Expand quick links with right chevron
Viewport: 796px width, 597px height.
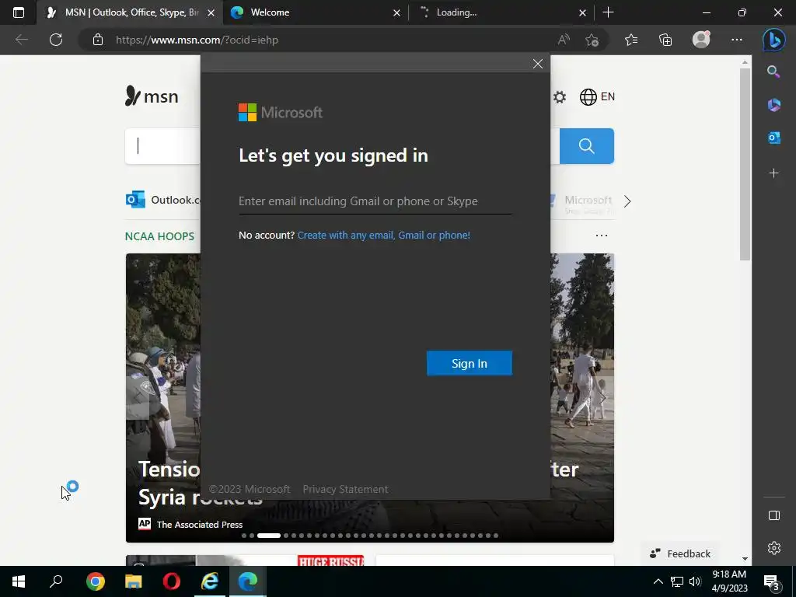[627, 201]
